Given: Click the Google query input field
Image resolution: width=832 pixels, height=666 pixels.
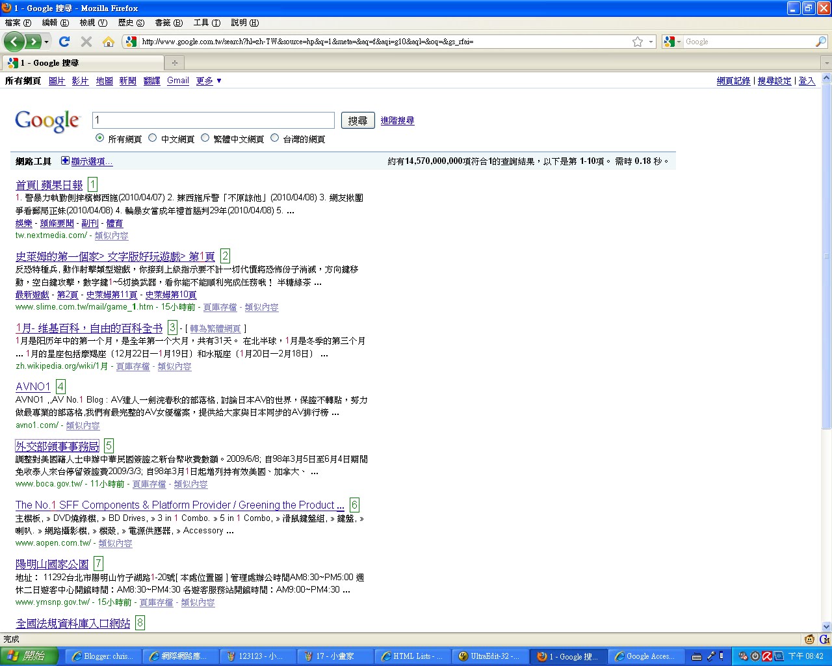Looking at the screenshot, I should coord(213,120).
